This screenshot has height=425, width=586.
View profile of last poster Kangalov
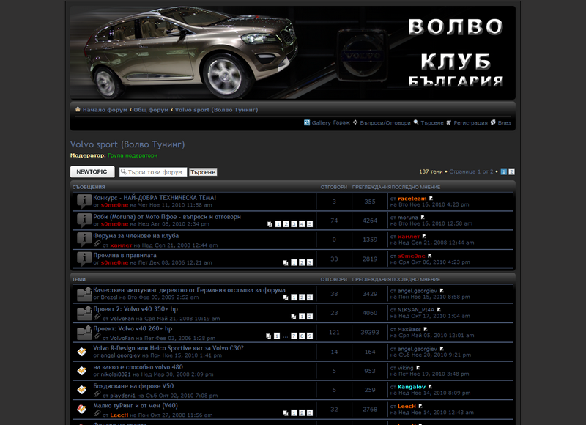[x=412, y=387]
